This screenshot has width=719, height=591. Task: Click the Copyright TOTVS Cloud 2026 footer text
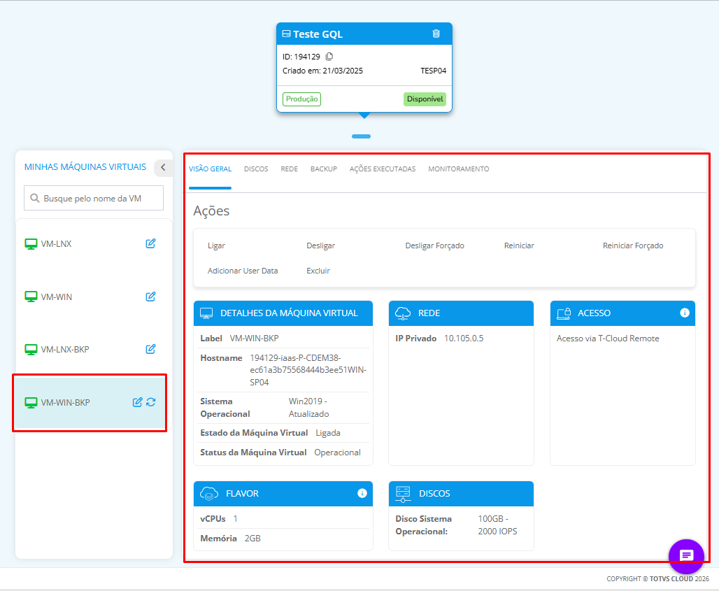(x=657, y=579)
